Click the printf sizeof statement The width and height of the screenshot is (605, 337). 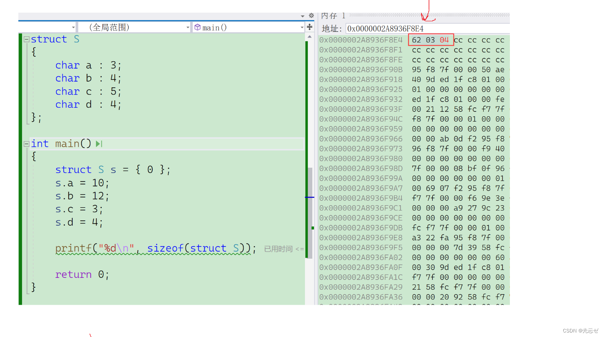point(156,248)
